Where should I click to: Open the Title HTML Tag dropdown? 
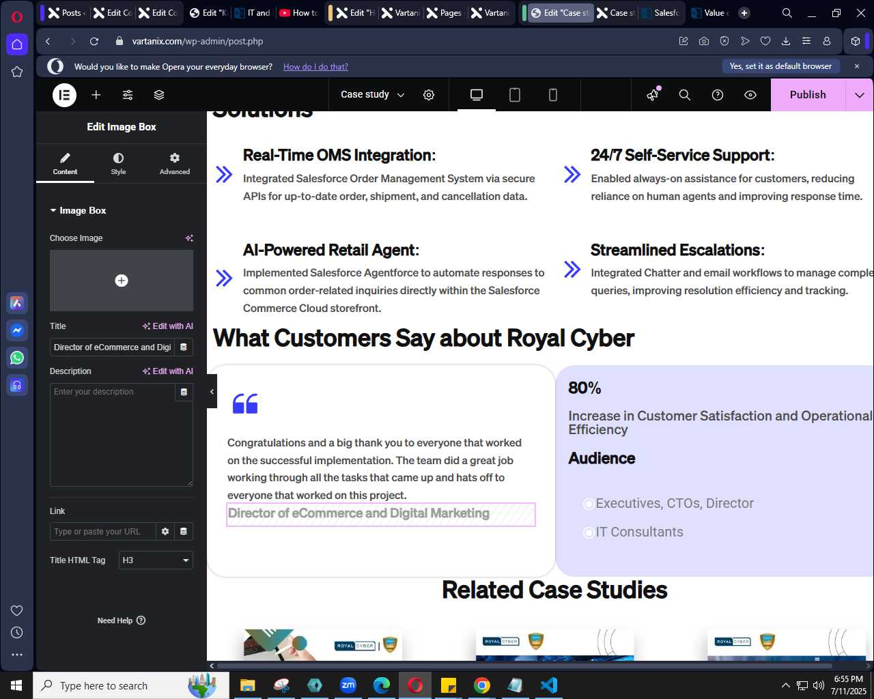(x=156, y=560)
